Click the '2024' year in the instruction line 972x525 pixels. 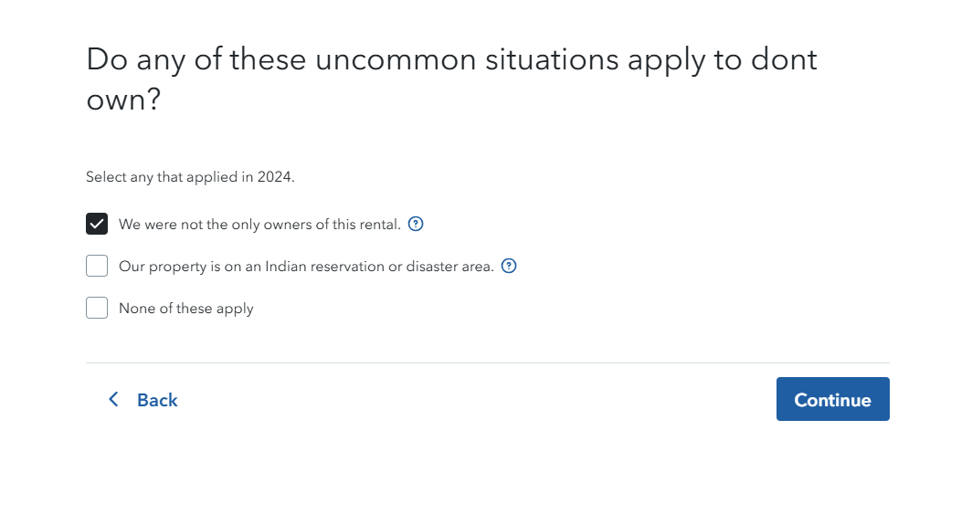274,176
